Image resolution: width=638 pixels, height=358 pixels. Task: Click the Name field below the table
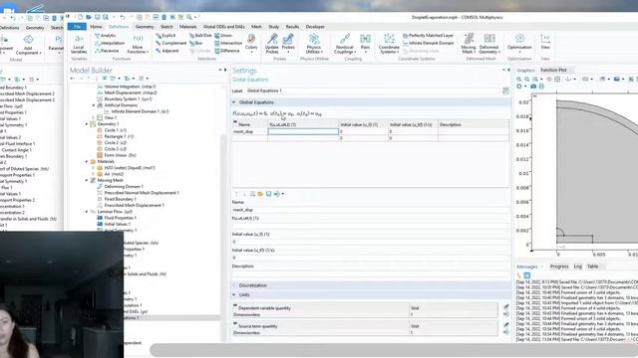click(370, 210)
